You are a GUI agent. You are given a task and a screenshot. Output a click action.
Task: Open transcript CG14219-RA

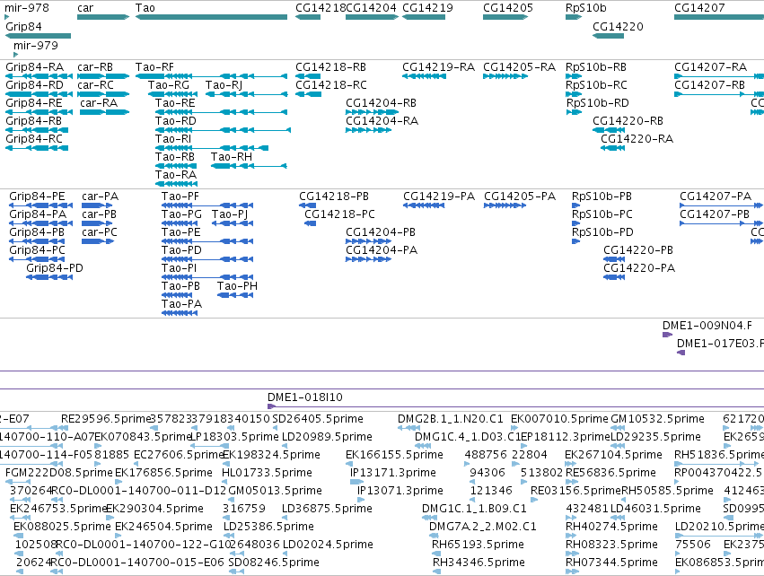(424, 76)
